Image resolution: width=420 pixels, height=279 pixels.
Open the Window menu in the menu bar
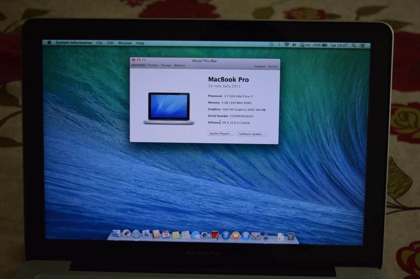tap(124, 43)
